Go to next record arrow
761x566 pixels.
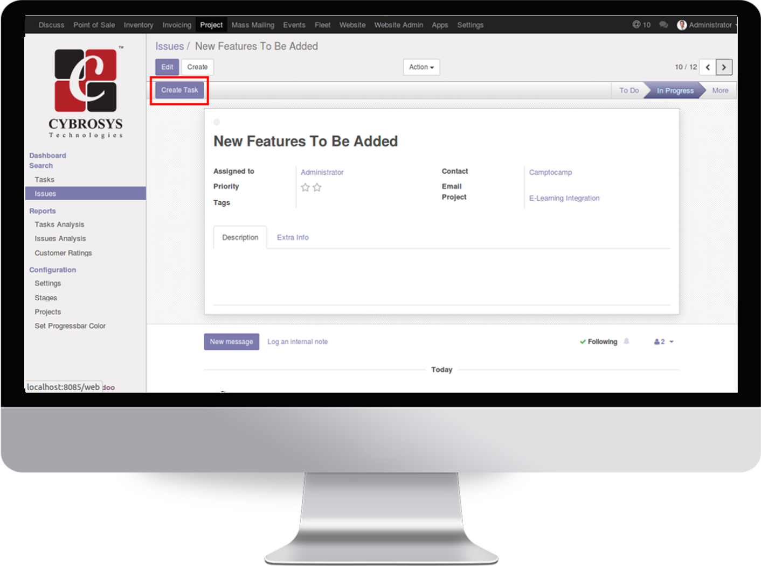724,67
